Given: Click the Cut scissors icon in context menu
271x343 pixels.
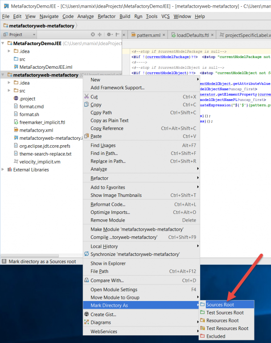Looking at the screenshot, I should tap(87, 96).
